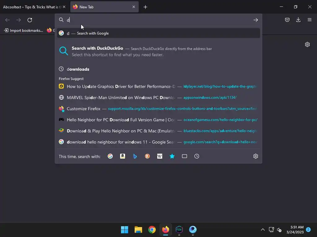317x237 pixels.
Task: Go forward with the forward arrow
Action: 19,20
